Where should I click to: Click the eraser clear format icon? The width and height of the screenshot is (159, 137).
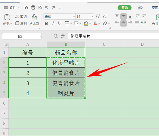105,24
